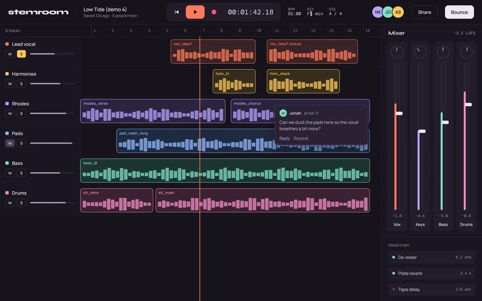The height and width of the screenshot is (301, 482).
Task: Solo the Rhodes track
Action: click(x=21, y=113)
